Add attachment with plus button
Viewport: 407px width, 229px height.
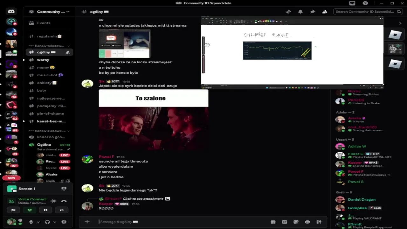87,222
